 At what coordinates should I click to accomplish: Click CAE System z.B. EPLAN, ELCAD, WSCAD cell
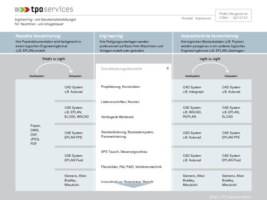[x=76, y=112]
